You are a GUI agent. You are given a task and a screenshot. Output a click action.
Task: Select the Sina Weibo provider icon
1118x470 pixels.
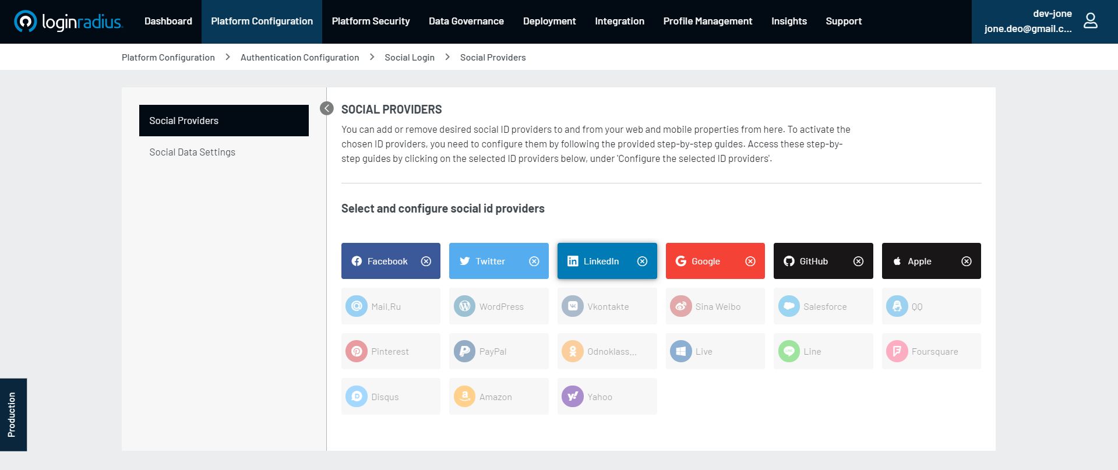pyautogui.click(x=680, y=306)
